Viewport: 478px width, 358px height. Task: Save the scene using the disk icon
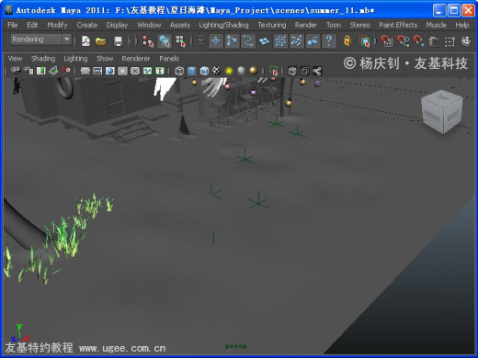point(118,41)
